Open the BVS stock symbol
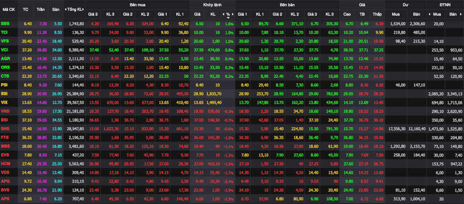Image resolution: width=464 pixels, height=204 pixels. pos(5,190)
